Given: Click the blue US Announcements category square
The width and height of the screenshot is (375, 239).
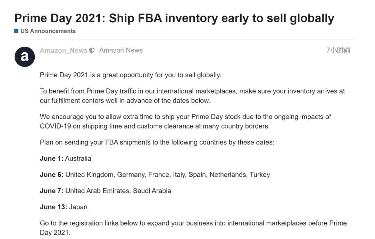Looking at the screenshot, I should pyautogui.click(x=16, y=31).
